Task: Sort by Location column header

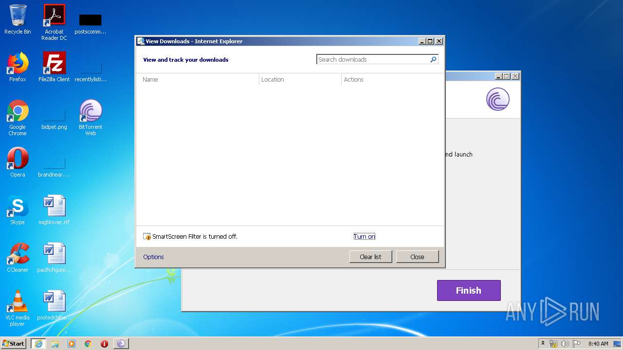Action: tap(300, 79)
